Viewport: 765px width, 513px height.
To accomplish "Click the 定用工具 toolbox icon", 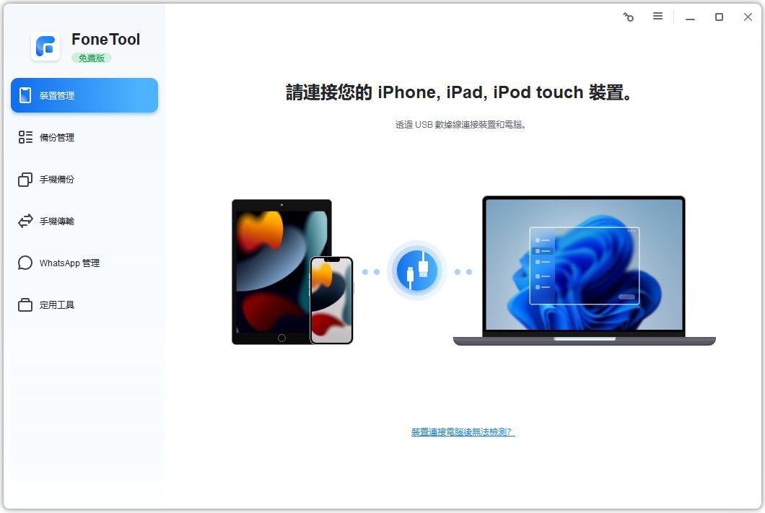I will pos(25,304).
